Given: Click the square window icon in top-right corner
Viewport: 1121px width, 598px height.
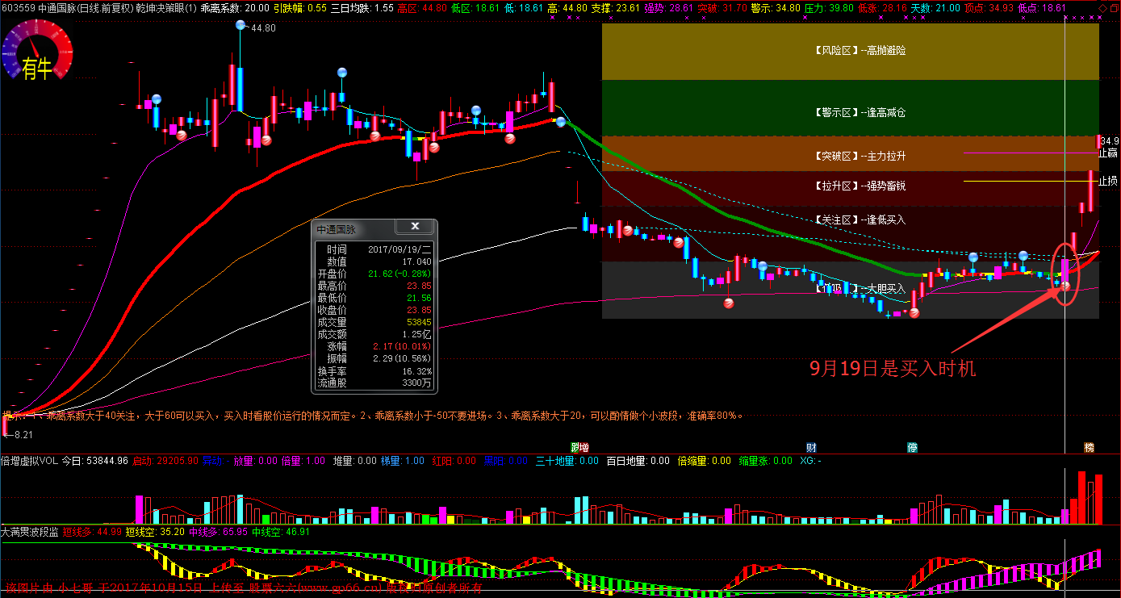Looking at the screenshot, I should coord(1113,6).
